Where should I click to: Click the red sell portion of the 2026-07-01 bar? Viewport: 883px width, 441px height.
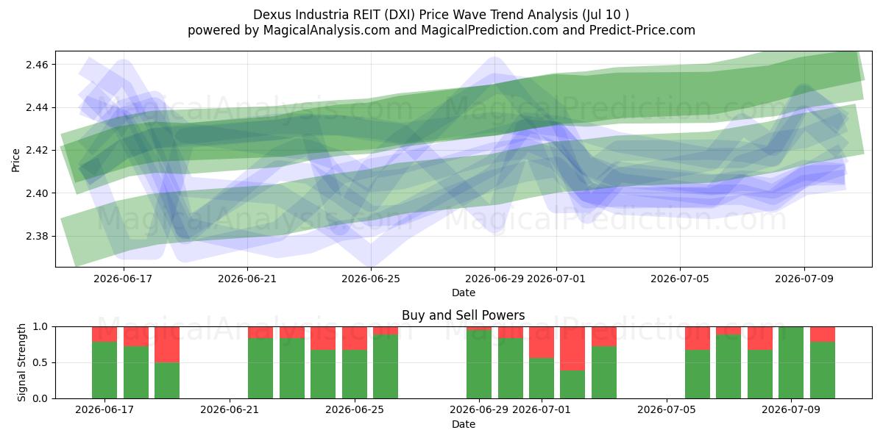point(542,342)
